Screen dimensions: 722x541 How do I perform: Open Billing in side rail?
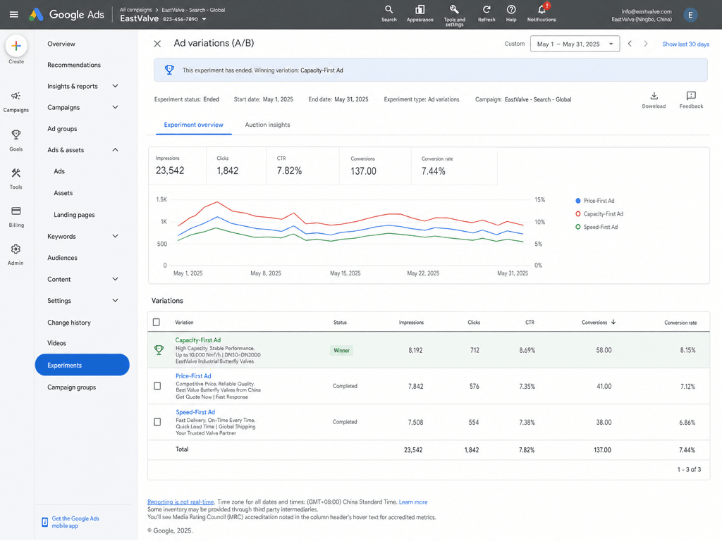pyautogui.click(x=16, y=217)
